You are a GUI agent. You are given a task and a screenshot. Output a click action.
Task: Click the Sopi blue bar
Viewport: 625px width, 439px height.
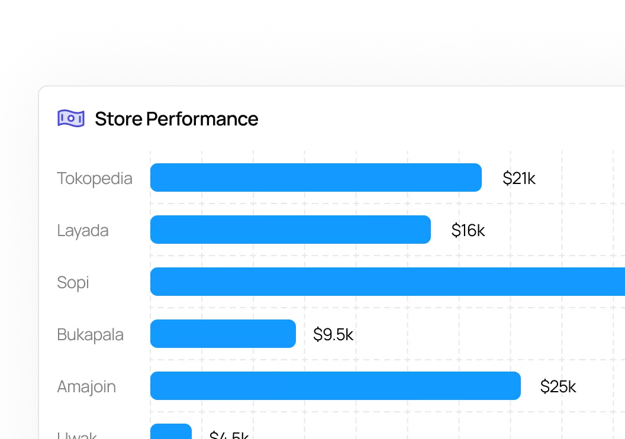387,282
